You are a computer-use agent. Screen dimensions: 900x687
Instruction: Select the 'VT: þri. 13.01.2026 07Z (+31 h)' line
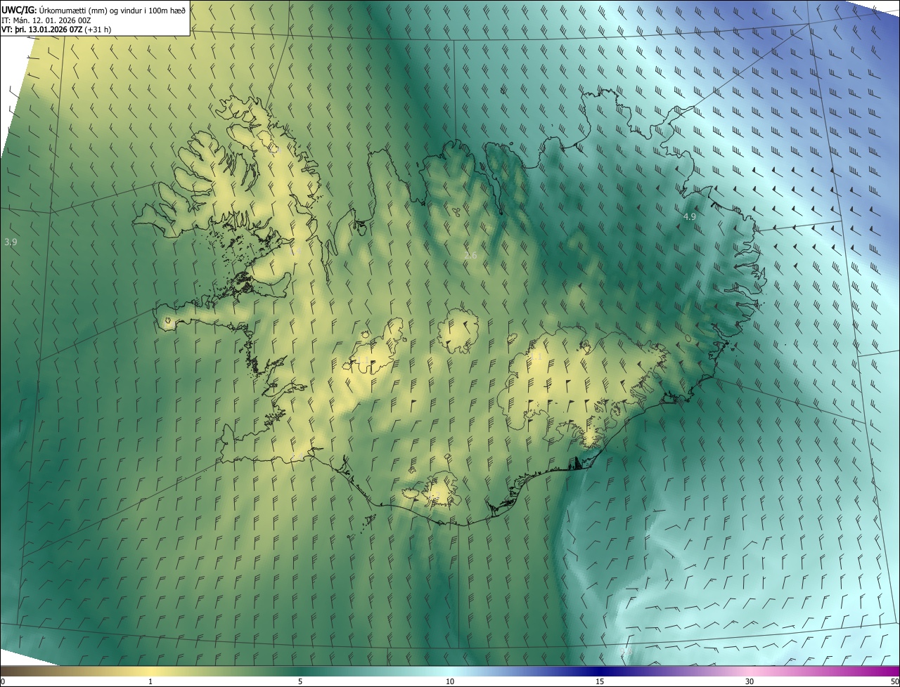click(56, 30)
